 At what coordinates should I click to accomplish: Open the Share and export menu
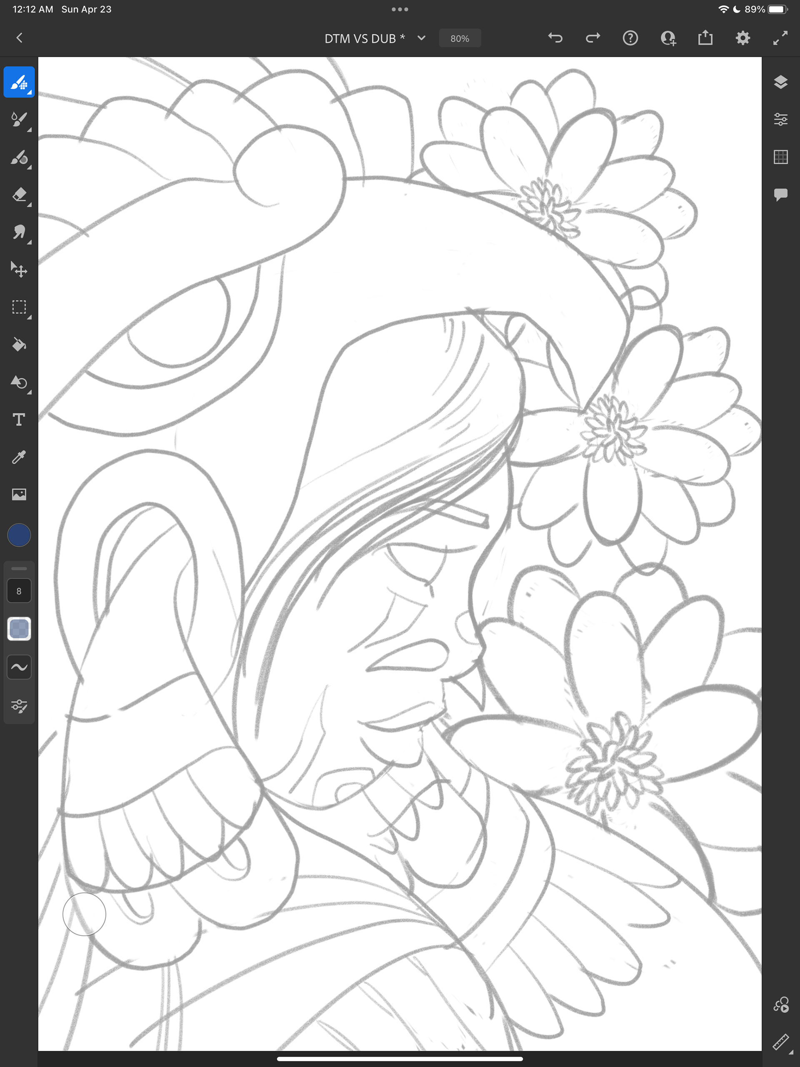tap(705, 37)
